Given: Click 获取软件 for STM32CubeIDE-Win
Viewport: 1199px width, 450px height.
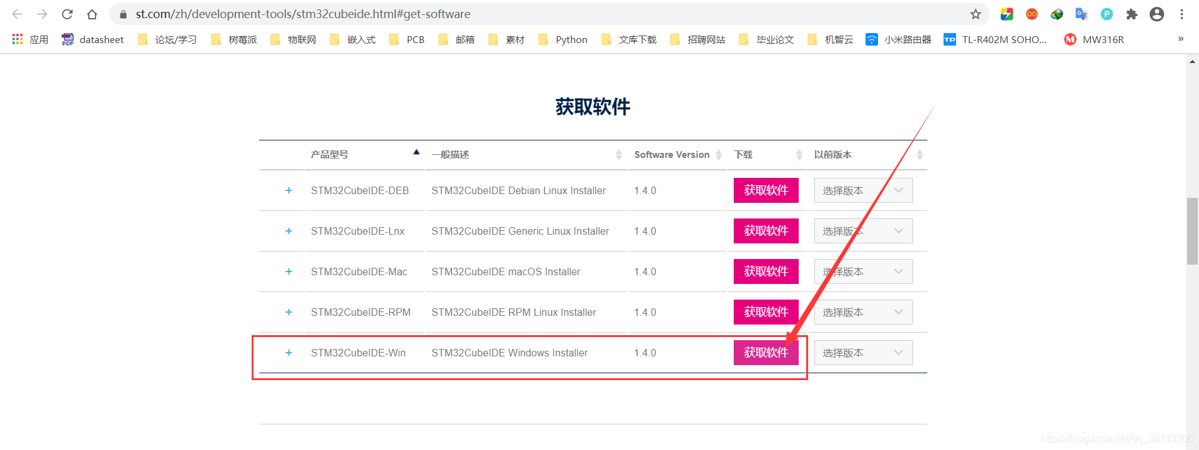Looking at the screenshot, I should (766, 353).
